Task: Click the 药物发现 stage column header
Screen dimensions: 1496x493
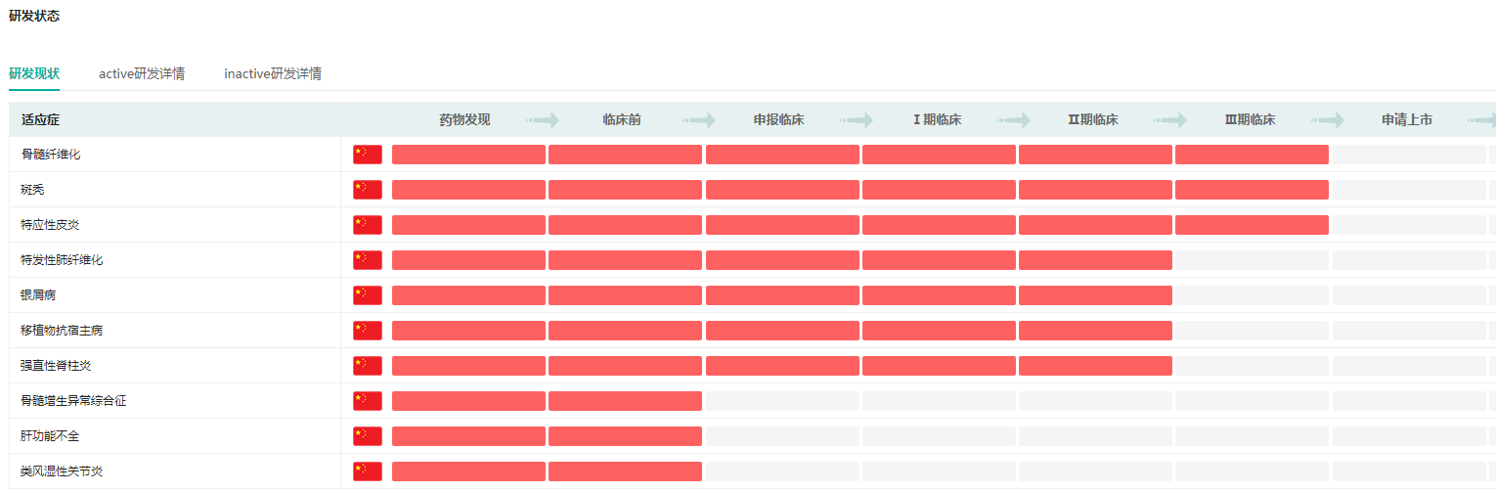Action: point(464,120)
